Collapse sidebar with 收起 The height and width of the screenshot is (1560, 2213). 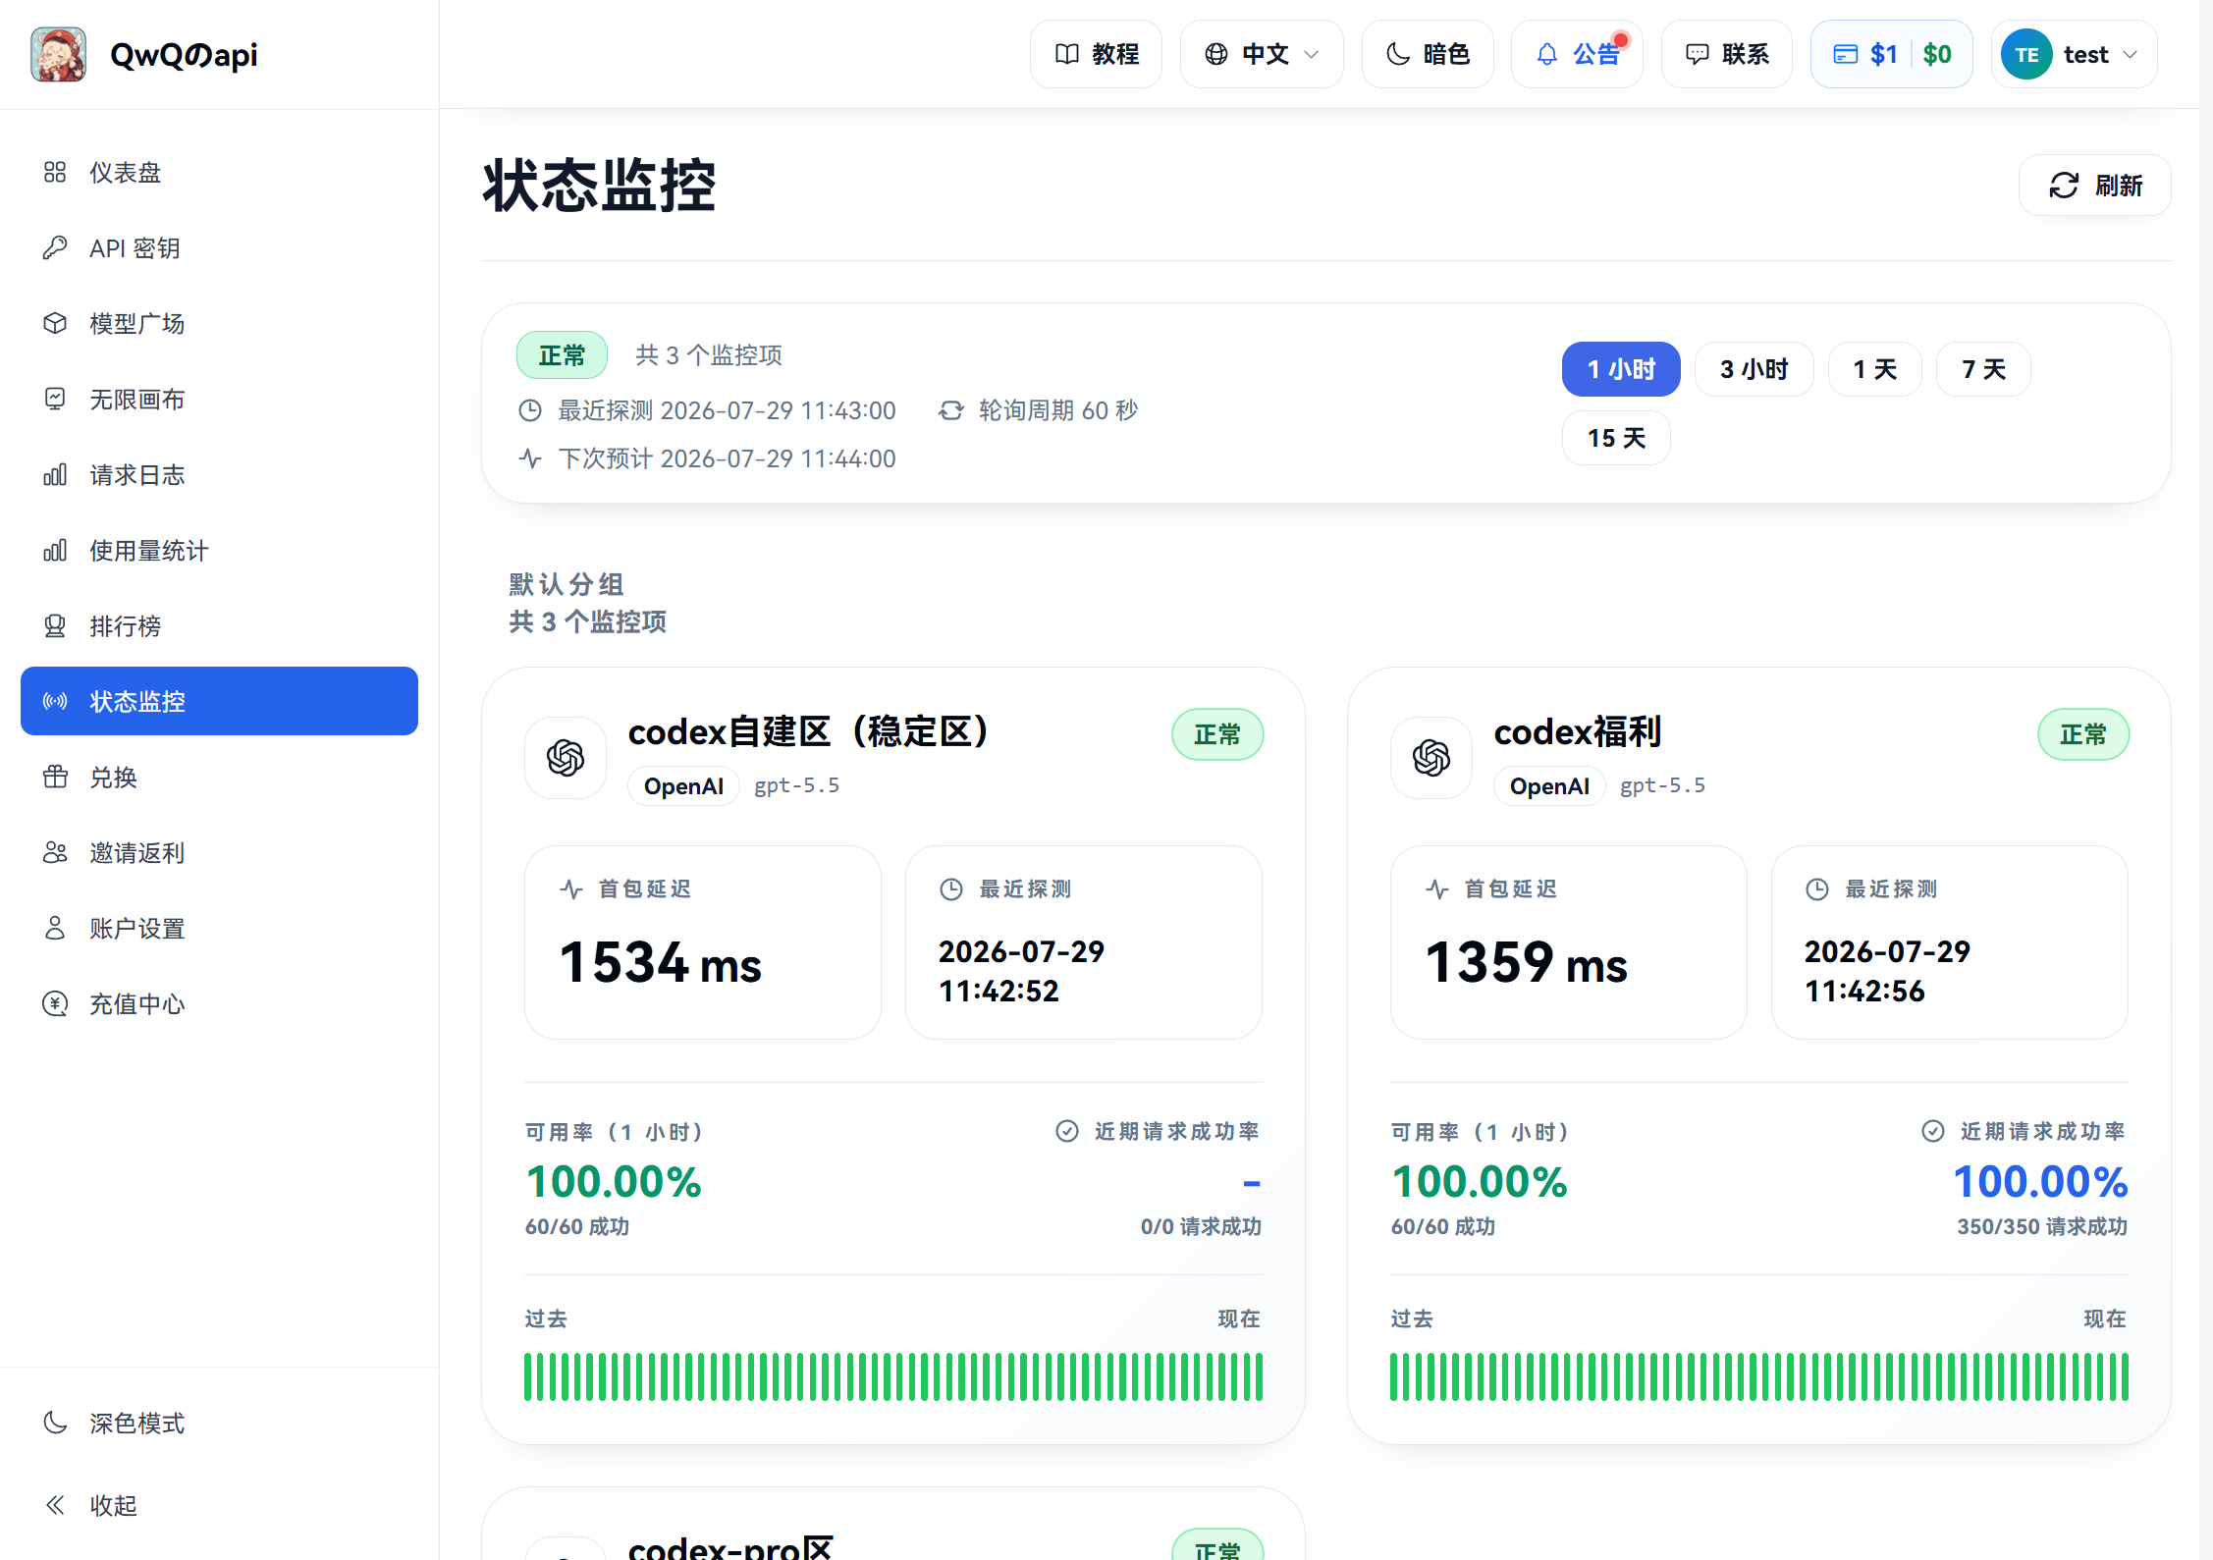pos(219,1506)
